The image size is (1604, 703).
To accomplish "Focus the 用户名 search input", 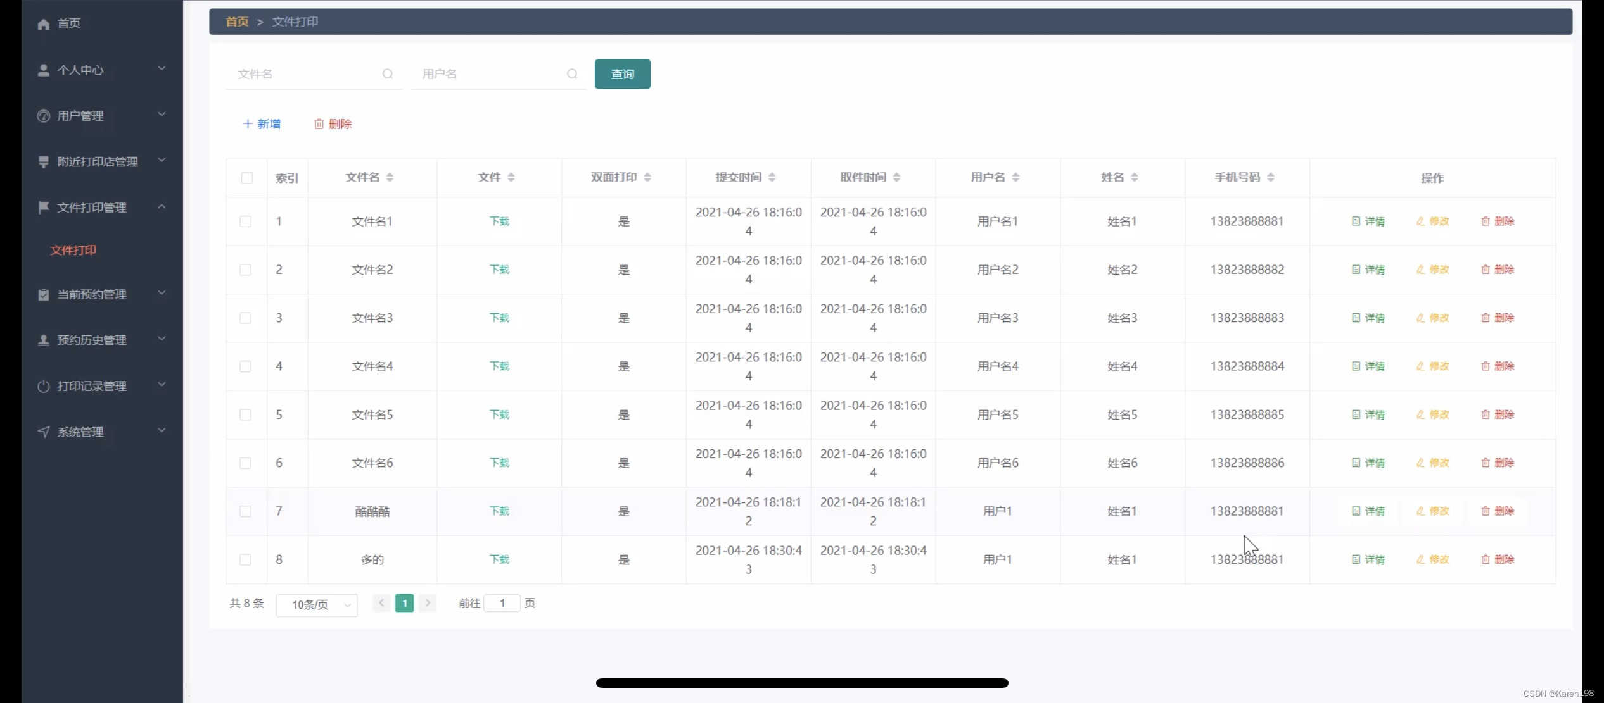I will [x=498, y=74].
